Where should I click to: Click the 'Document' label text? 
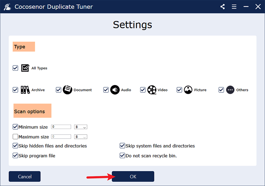click(82, 90)
